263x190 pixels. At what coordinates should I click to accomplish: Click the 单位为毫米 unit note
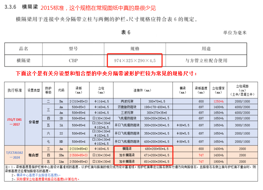tap(235, 33)
